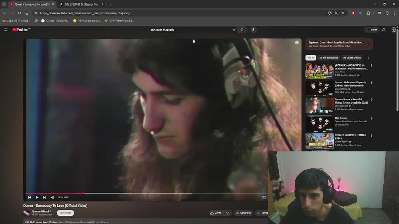The width and height of the screenshot is (399, 224).
Task: Open the Copia de TP Gradie... bookmark
Action: [x=16, y=21]
